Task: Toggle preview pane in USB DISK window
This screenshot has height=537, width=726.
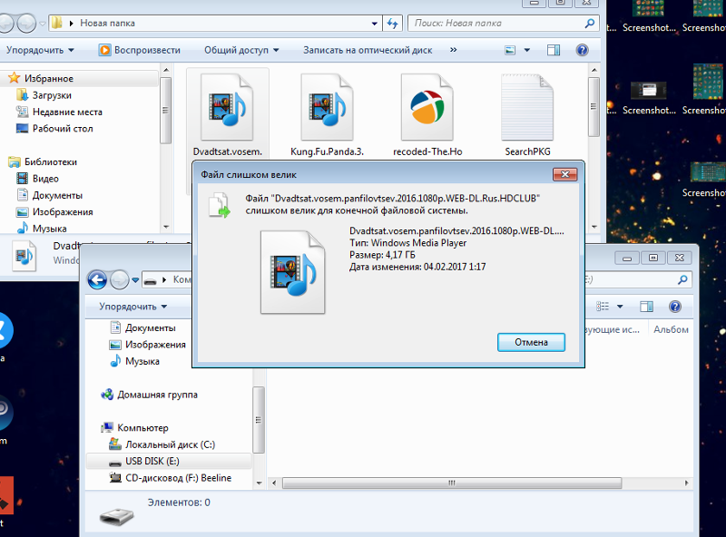Action: (646, 307)
